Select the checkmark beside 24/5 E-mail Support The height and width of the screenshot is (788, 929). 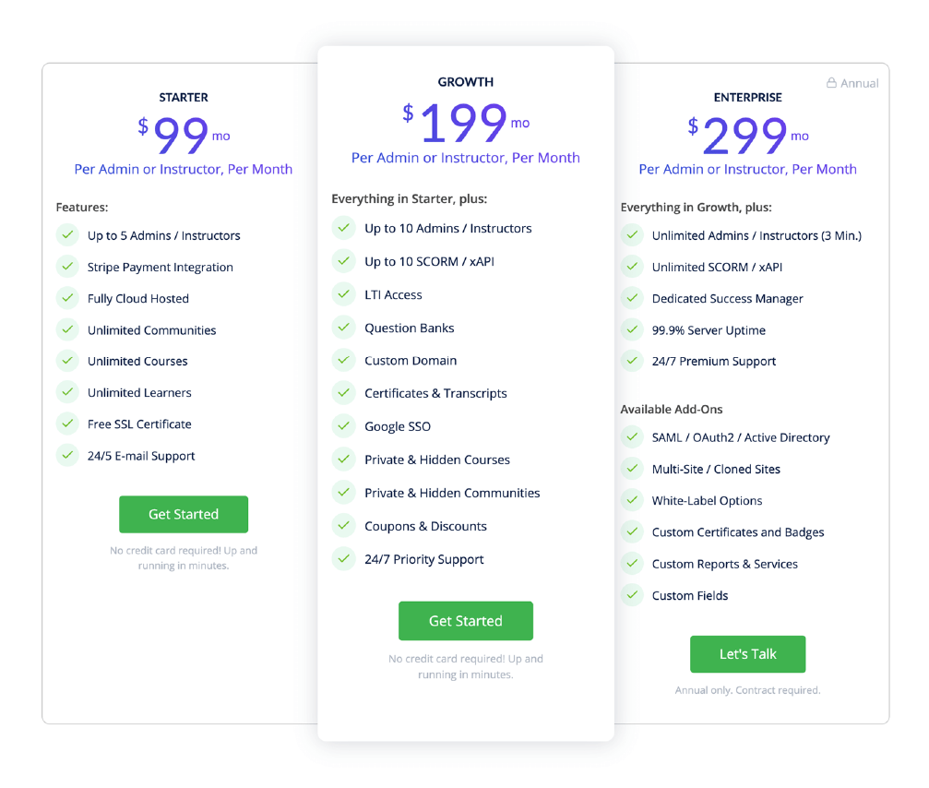(67, 455)
